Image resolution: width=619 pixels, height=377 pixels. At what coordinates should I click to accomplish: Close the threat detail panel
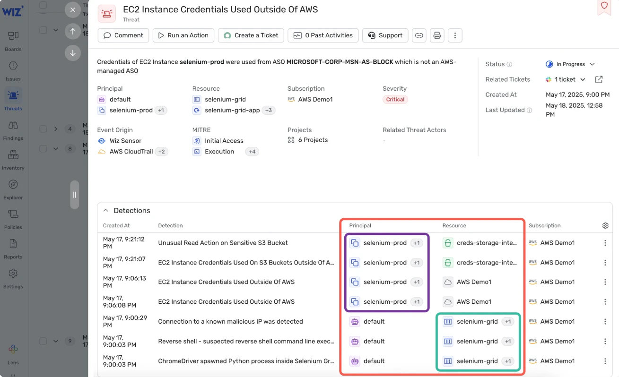[72, 9]
